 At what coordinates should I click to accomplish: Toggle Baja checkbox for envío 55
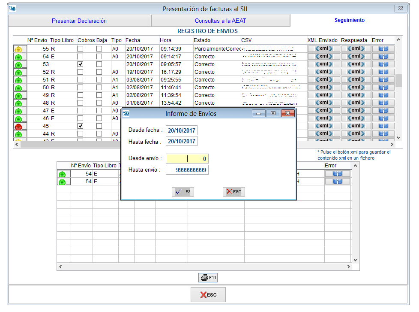pyautogui.click(x=99, y=48)
